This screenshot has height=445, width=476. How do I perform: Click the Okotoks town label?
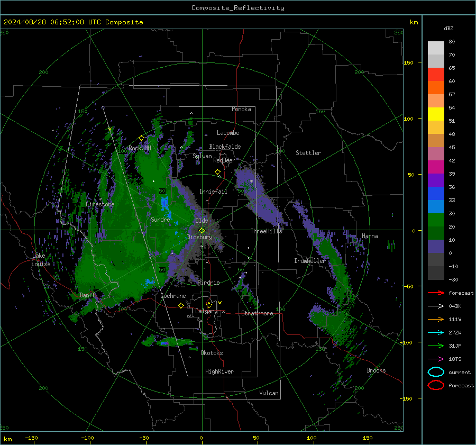coord(212,353)
